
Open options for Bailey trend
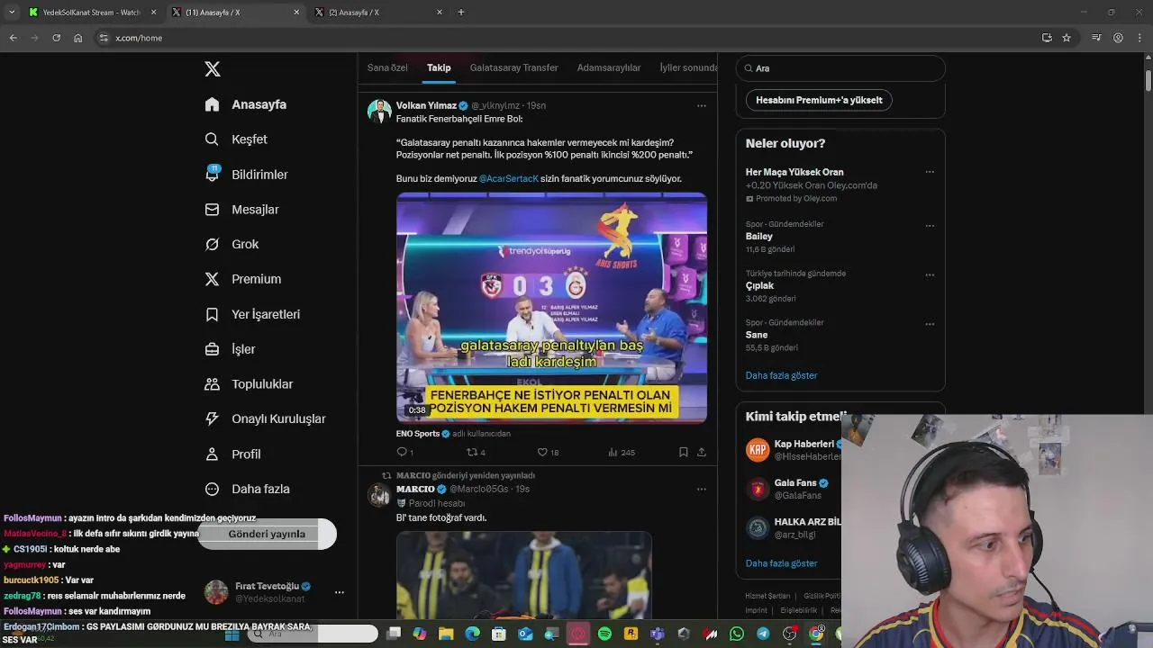pyautogui.click(x=930, y=226)
